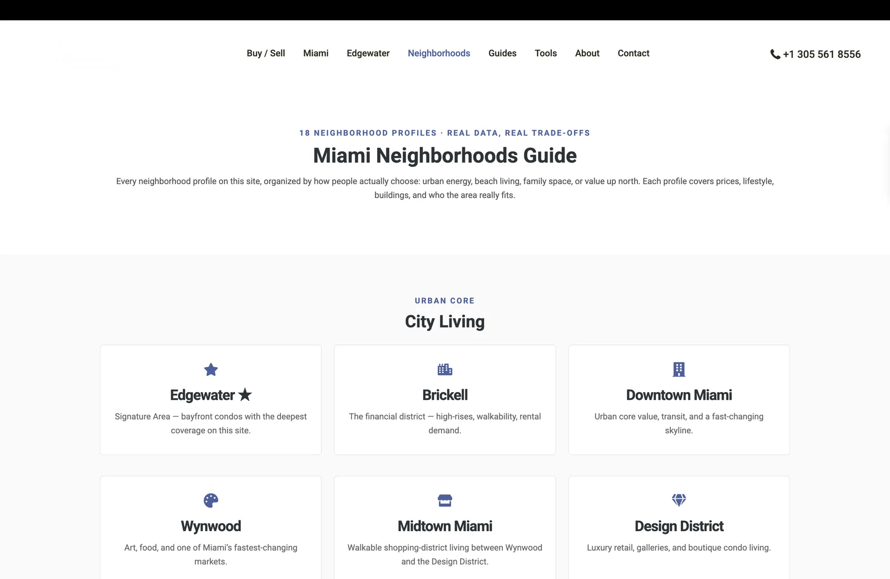Open the Buy / Sell menu

coord(266,53)
